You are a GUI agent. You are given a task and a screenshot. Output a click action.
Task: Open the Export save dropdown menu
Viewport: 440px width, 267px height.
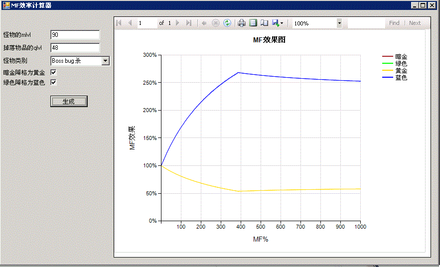point(278,23)
